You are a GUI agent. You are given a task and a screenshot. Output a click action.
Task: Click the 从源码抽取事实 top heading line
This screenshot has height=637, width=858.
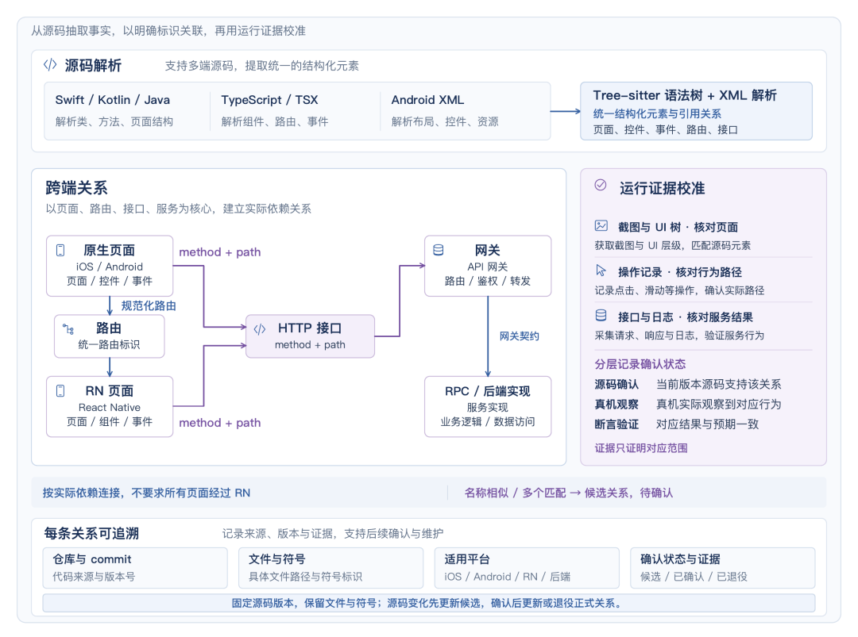168,31
